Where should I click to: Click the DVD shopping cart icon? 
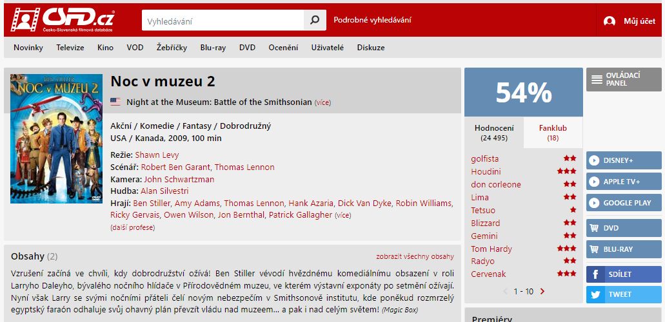click(594, 228)
